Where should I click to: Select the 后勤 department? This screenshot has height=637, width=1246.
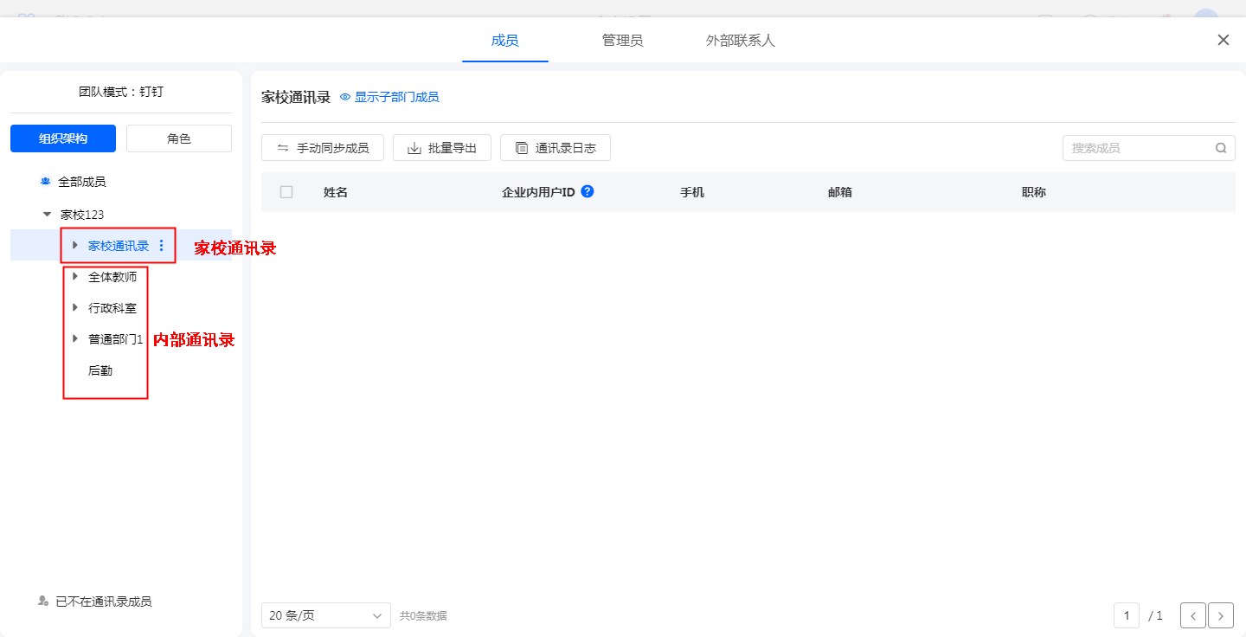[x=100, y=370]
